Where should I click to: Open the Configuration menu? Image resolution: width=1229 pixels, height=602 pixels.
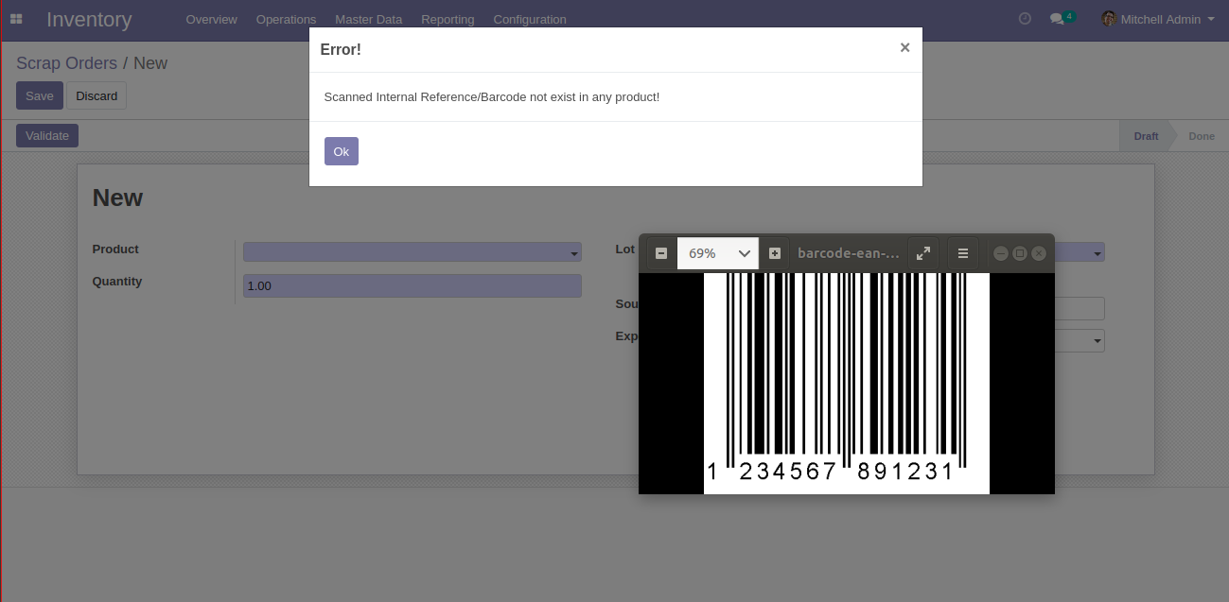coord(530,19)
